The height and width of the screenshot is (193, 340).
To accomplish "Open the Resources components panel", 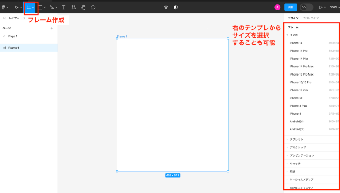I will [73, 7].
